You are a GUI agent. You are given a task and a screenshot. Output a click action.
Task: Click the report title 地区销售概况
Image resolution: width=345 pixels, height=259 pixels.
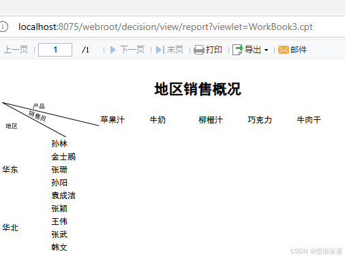[x=198, y=89]
